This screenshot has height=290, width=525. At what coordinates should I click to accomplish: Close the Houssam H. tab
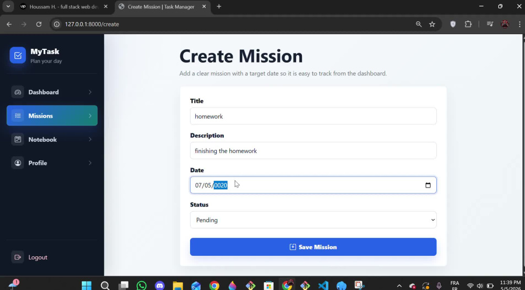[106, 6]
